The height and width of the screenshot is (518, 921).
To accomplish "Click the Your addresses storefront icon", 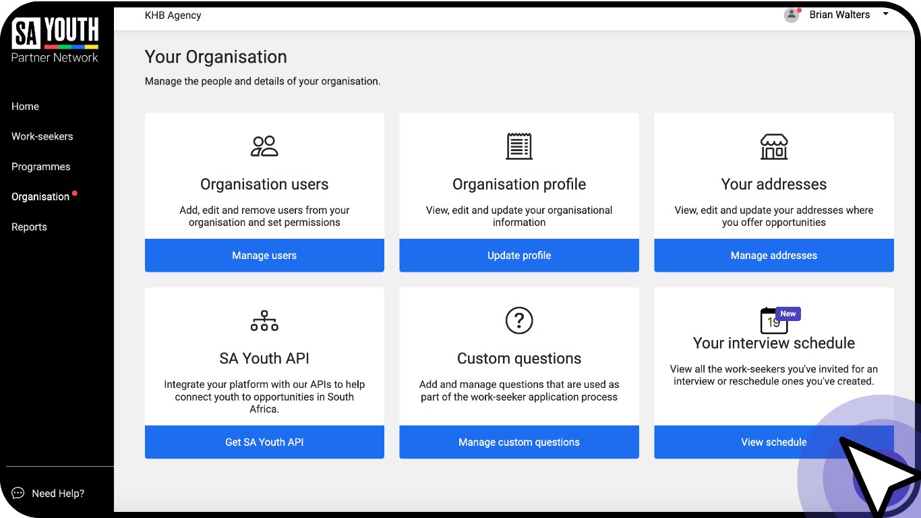I will pos(774,146).
